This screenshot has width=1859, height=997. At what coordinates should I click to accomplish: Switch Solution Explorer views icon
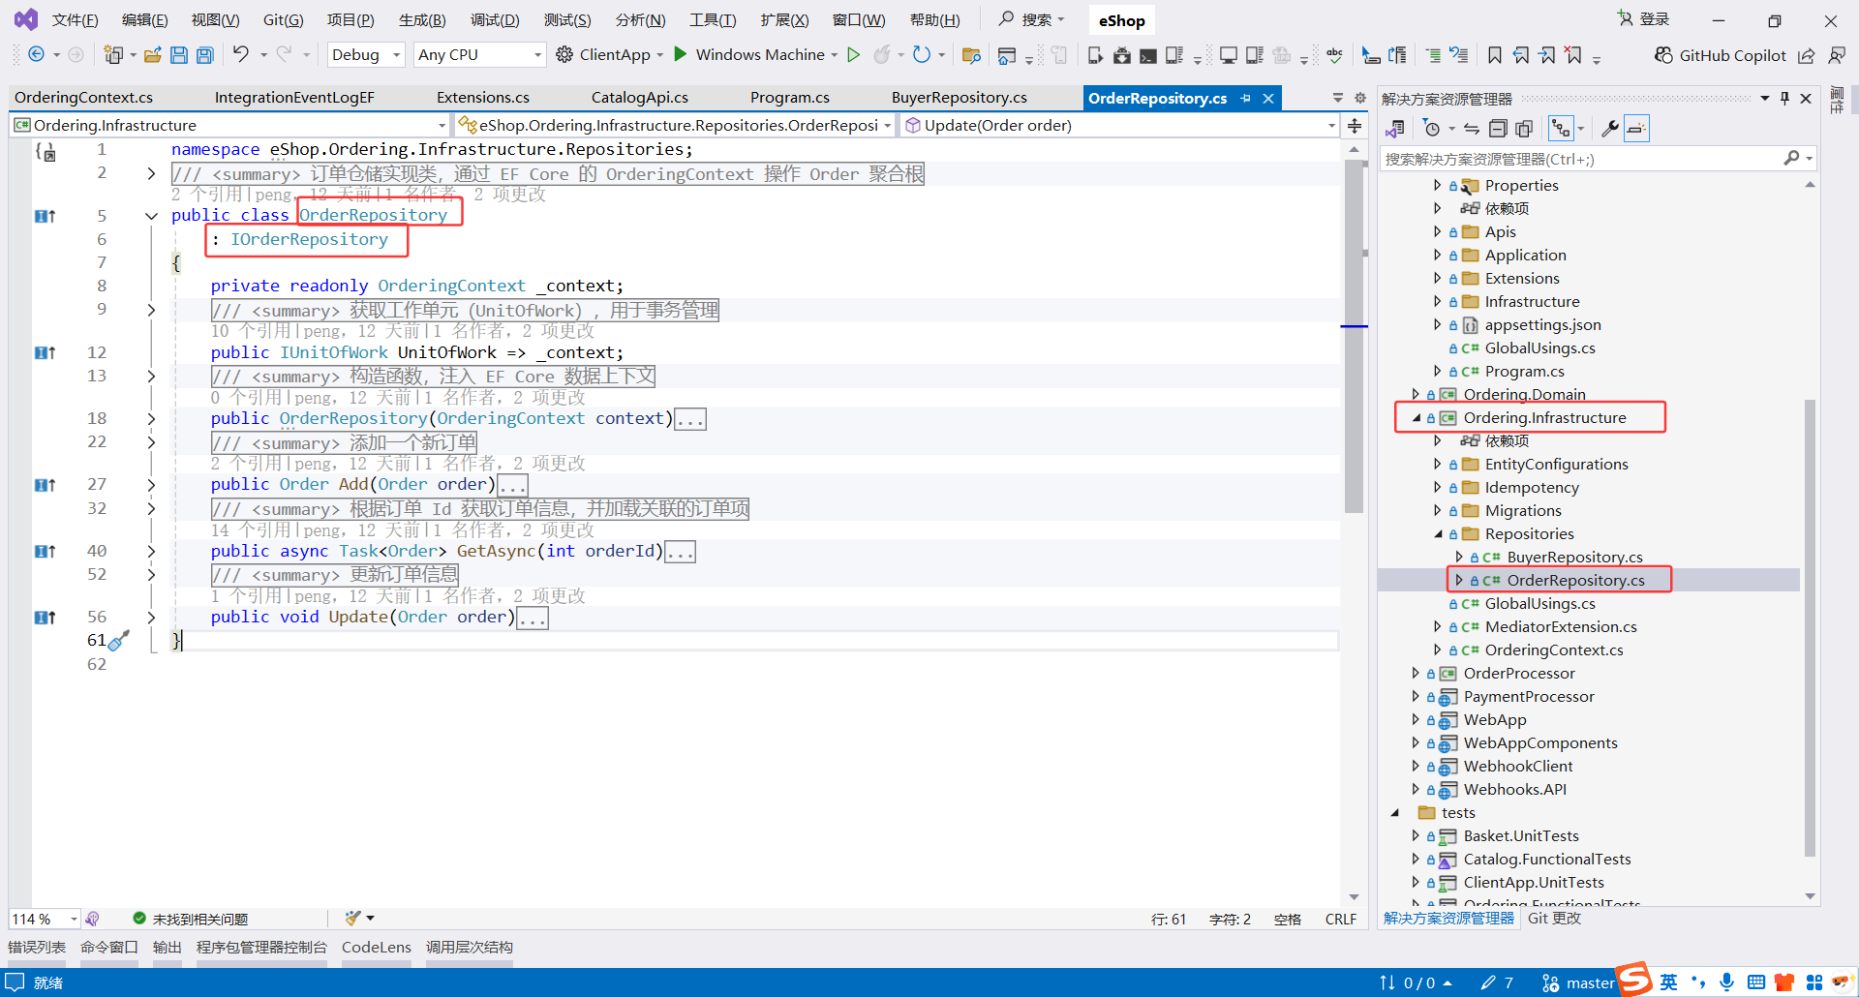[x=1395, y=129]
